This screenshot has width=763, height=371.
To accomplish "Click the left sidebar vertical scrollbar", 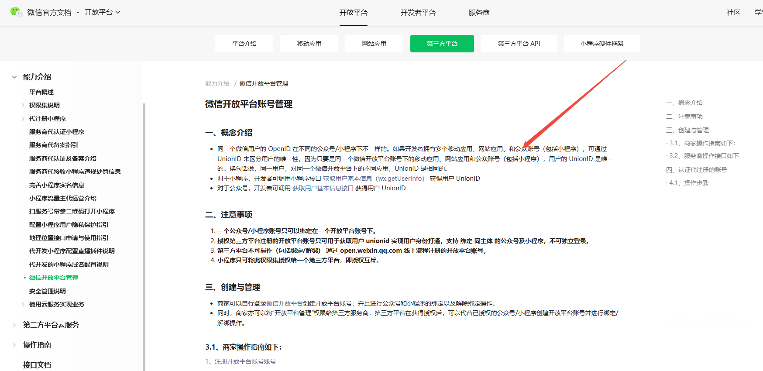I will coord(144,237).
